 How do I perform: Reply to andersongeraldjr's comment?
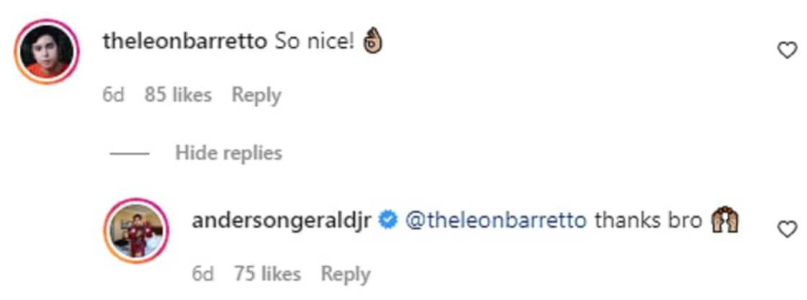tap(345, 274)
